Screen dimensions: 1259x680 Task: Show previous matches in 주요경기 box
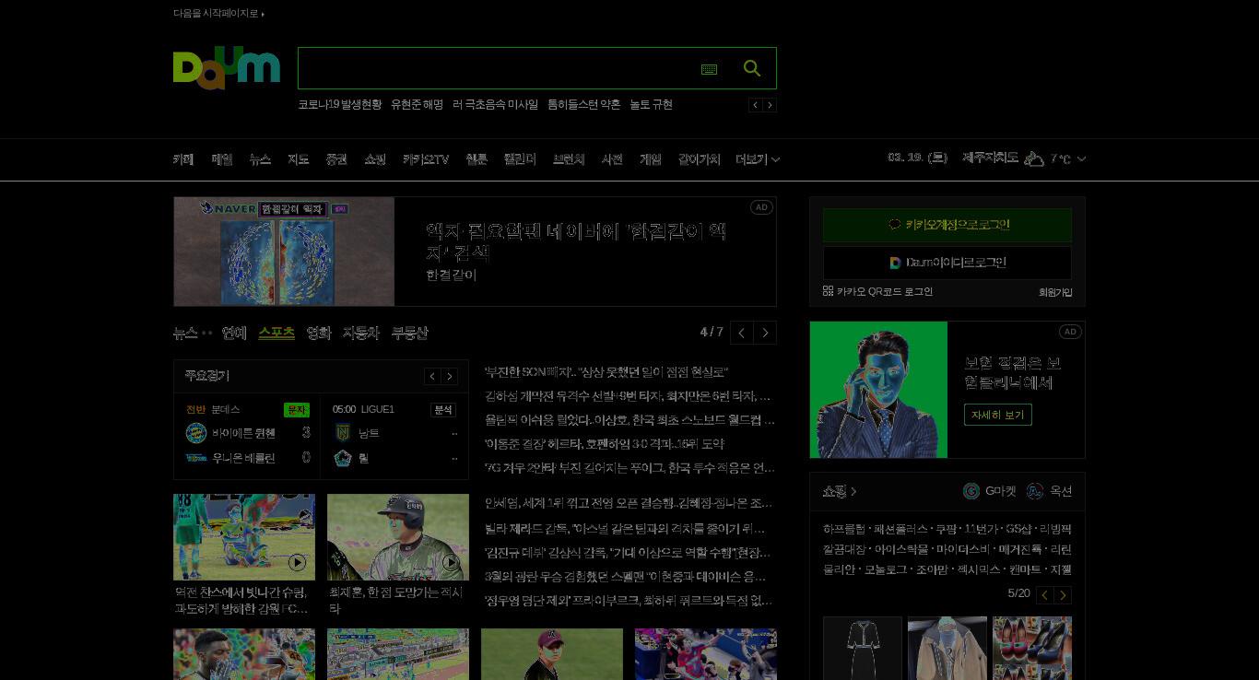(432, 376)
